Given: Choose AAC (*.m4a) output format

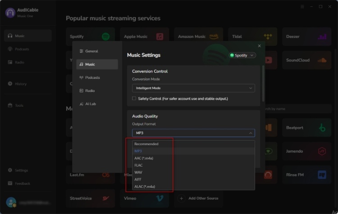Looking at the screenshot, I should coord(193,158).
